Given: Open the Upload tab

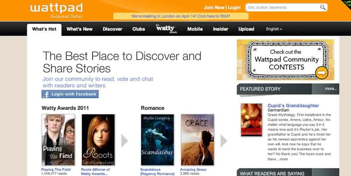Looking at the screenshot, I should point(246,29).
